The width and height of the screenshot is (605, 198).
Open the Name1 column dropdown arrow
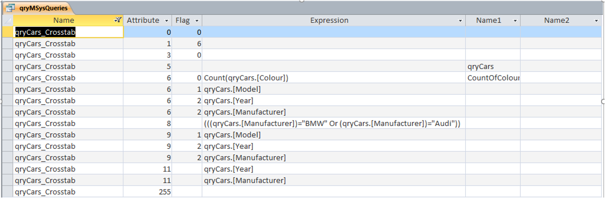pyautogui.click(x=515, y=21)
